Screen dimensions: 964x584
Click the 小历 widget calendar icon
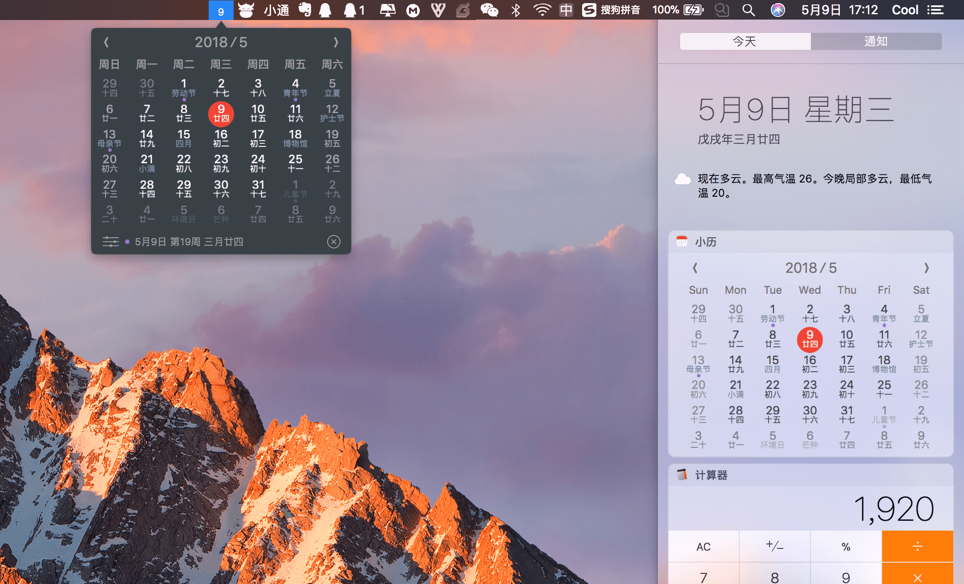click(682, 241)
